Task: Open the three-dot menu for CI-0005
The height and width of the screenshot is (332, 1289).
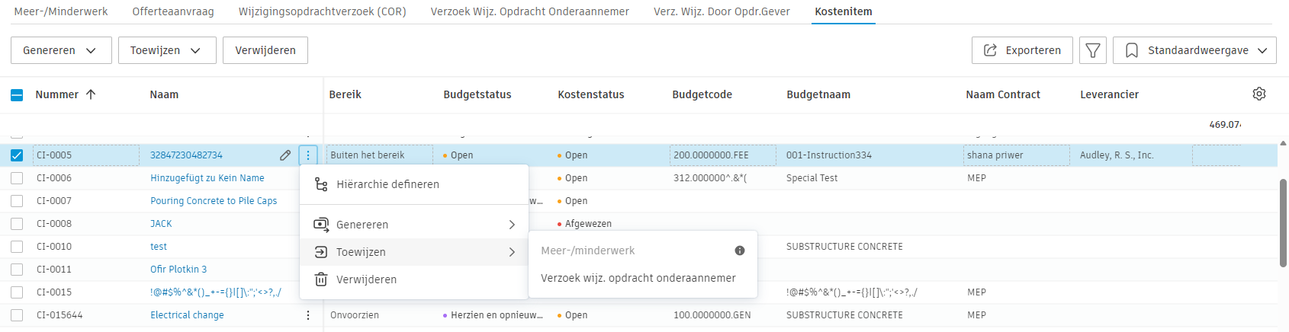Action: tap(308, 155)
